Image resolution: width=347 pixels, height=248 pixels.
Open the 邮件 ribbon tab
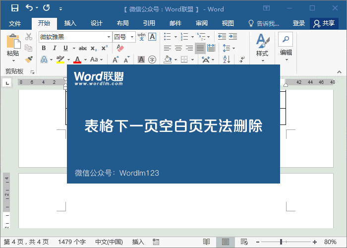click(175, 23)
